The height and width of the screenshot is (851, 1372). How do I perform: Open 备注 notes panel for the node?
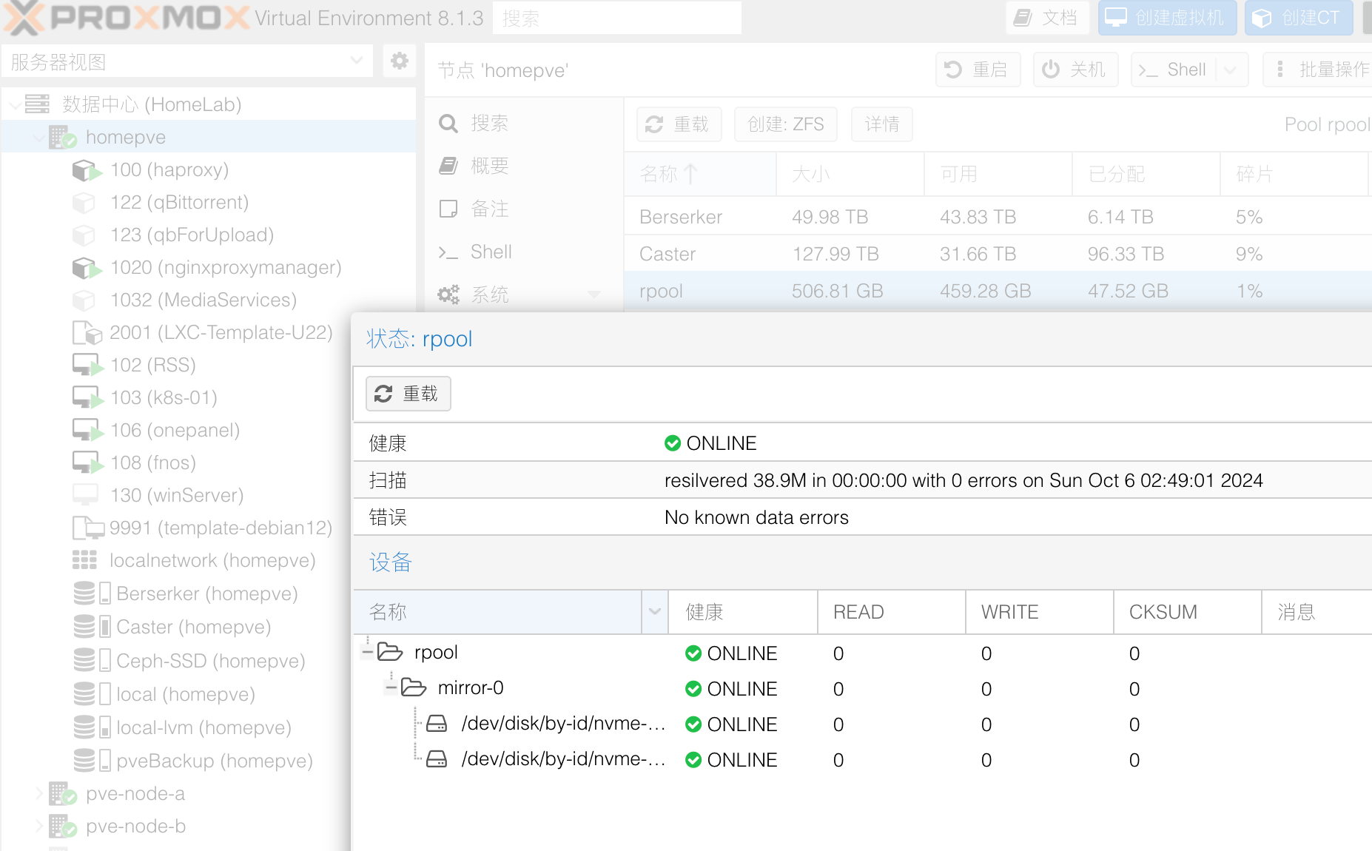pos(490,209)
